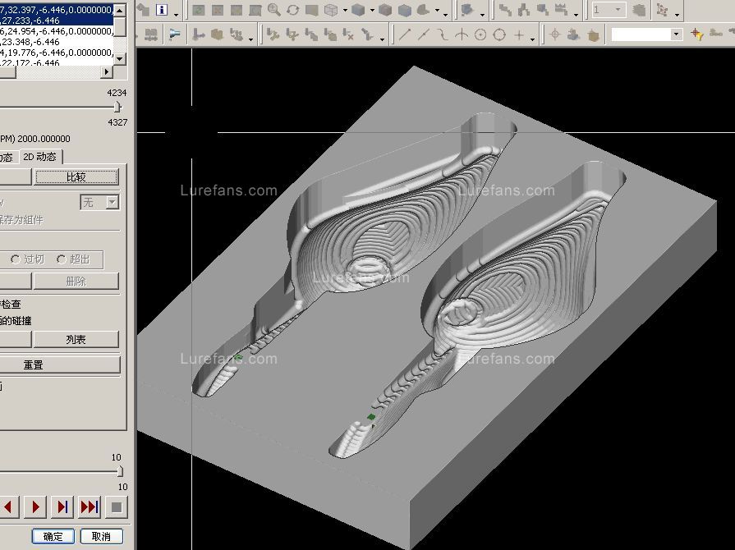Screen dimensions: 735x550
Task: Select the wireframe cube display icon
Action: click(331, 11)
